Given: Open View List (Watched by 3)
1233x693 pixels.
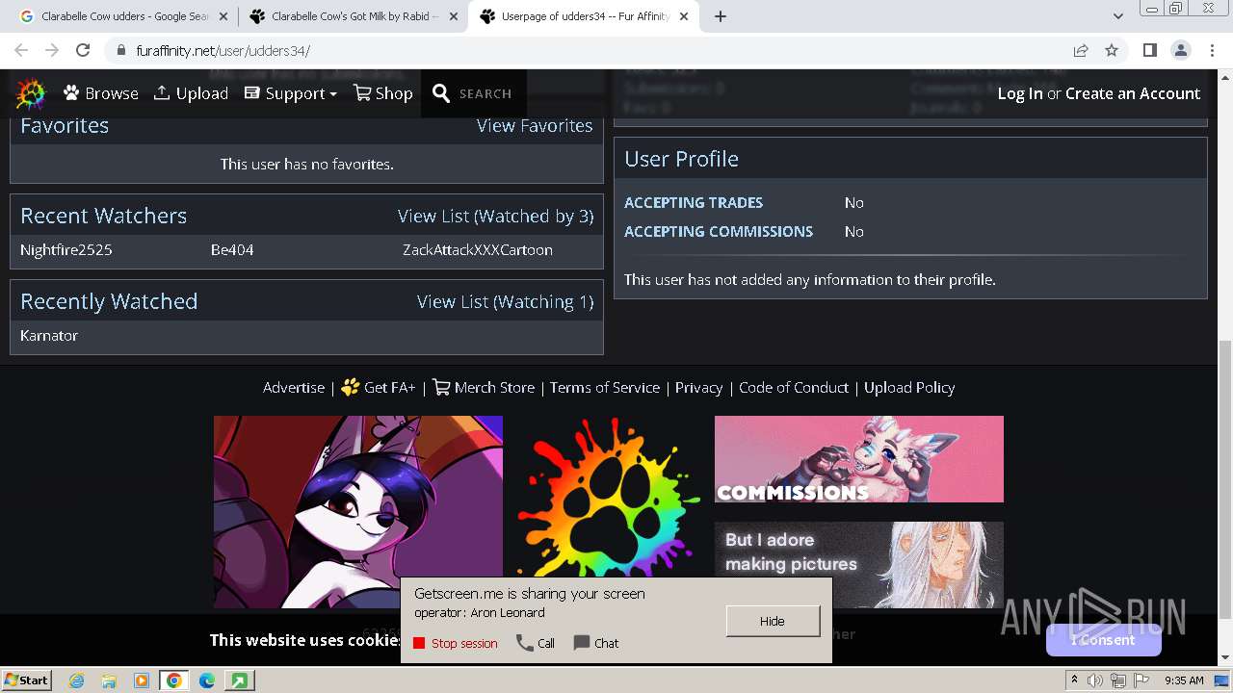Looking at the screenshot, I should click(x=495, y=216).
